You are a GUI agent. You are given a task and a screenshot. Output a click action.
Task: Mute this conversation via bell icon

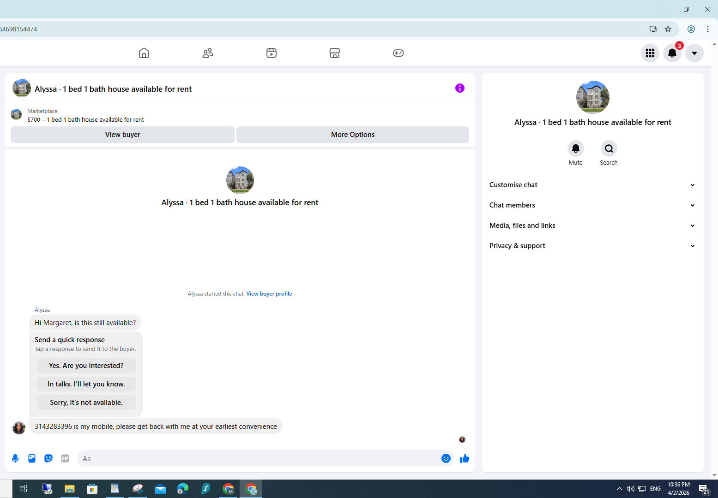(576, 148)
